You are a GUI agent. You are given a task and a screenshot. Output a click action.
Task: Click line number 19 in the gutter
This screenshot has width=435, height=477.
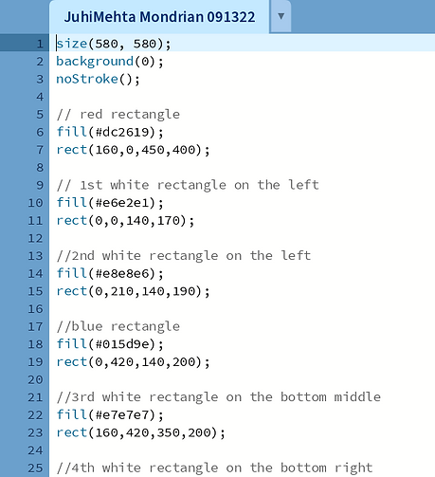click(x=35, y=361)
